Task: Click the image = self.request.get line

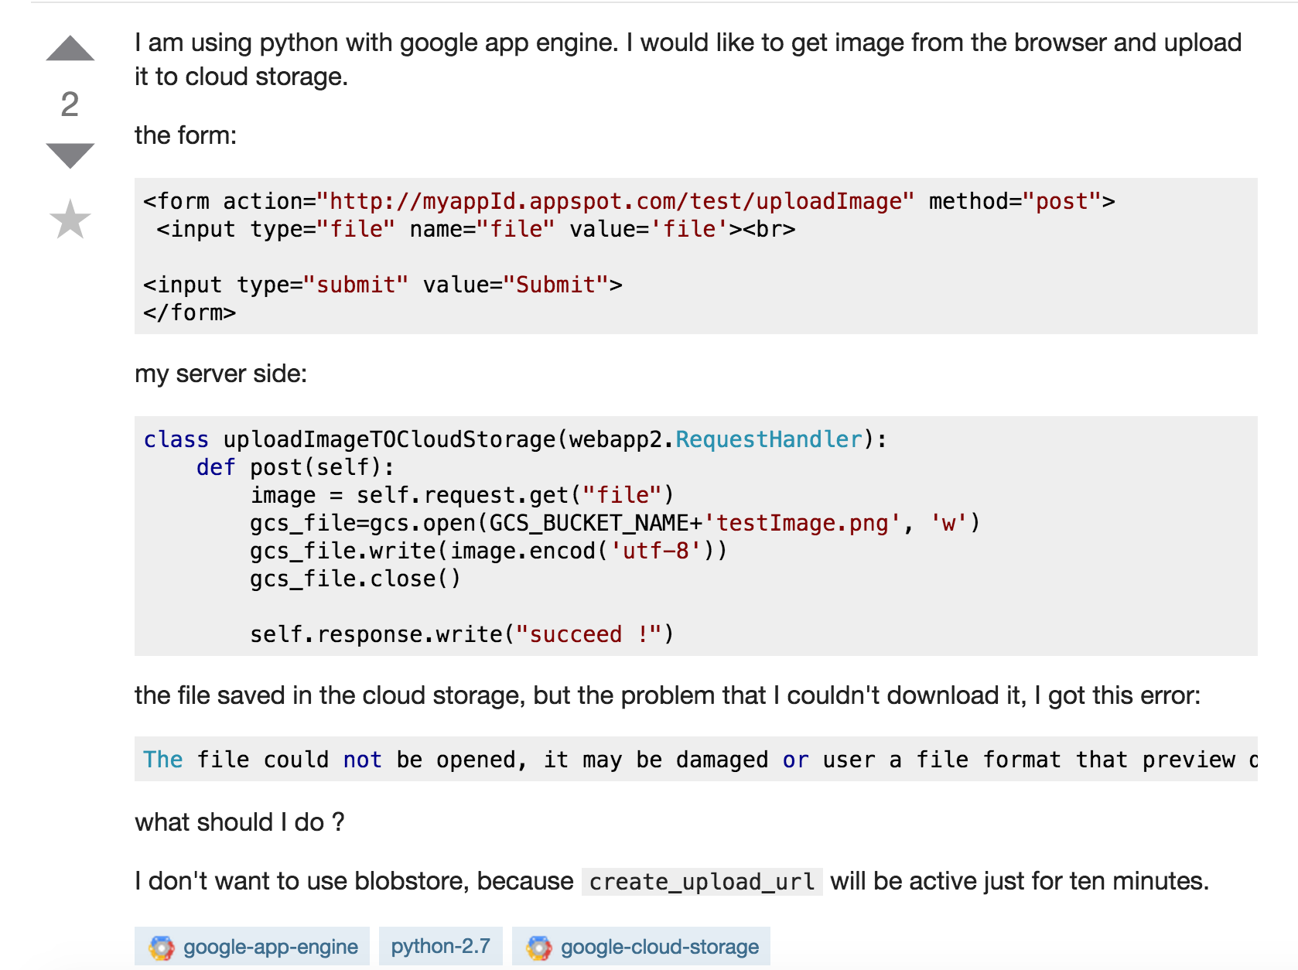Action: coord(462,495)
